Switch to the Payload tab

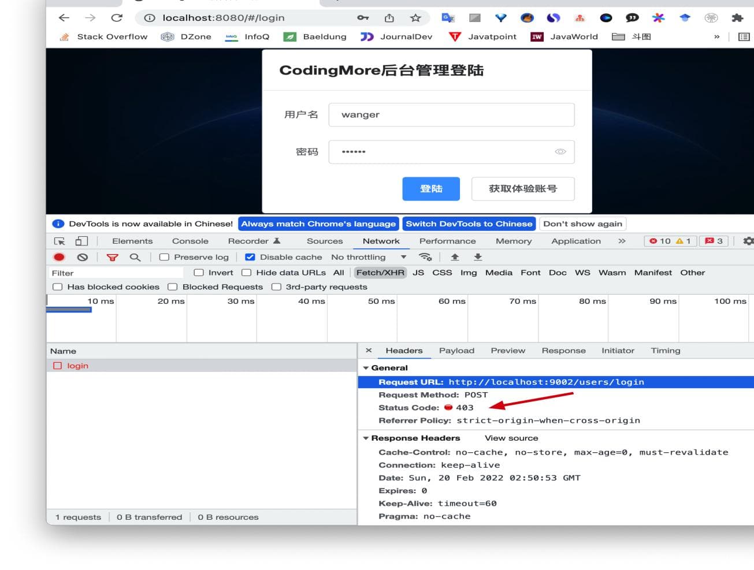tap(456, 351)
